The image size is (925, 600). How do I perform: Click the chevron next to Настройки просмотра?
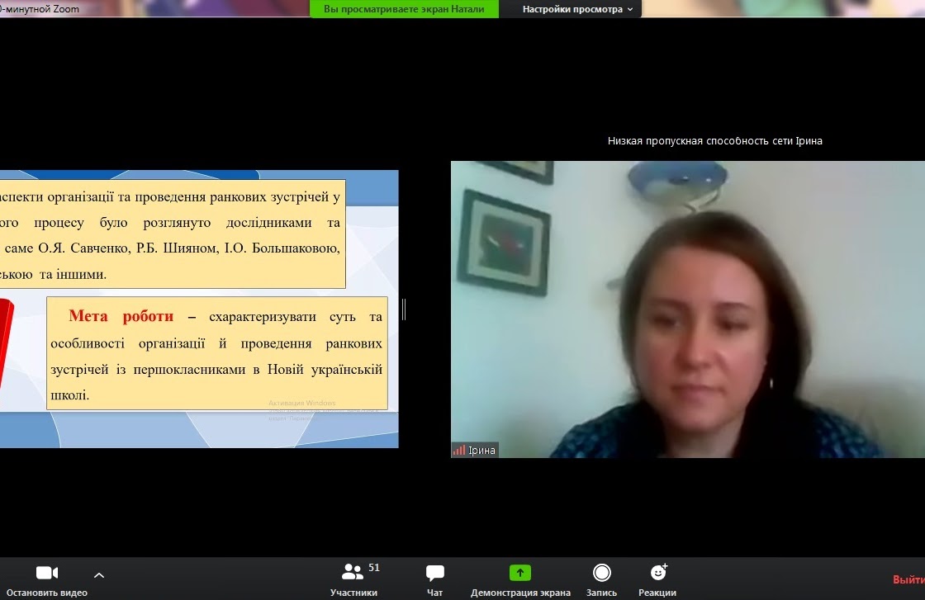[630, 10]
